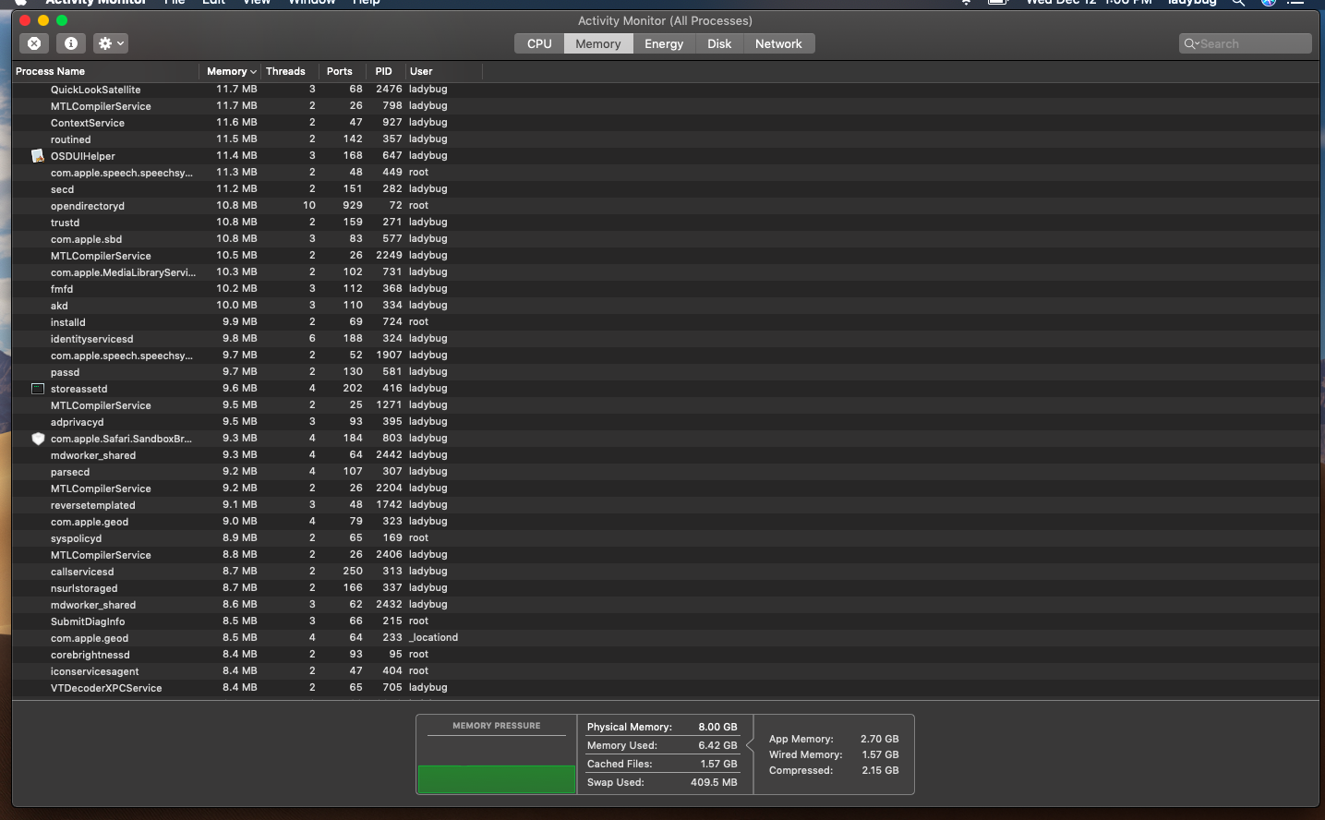Select the Memory tab

point(598,43)
